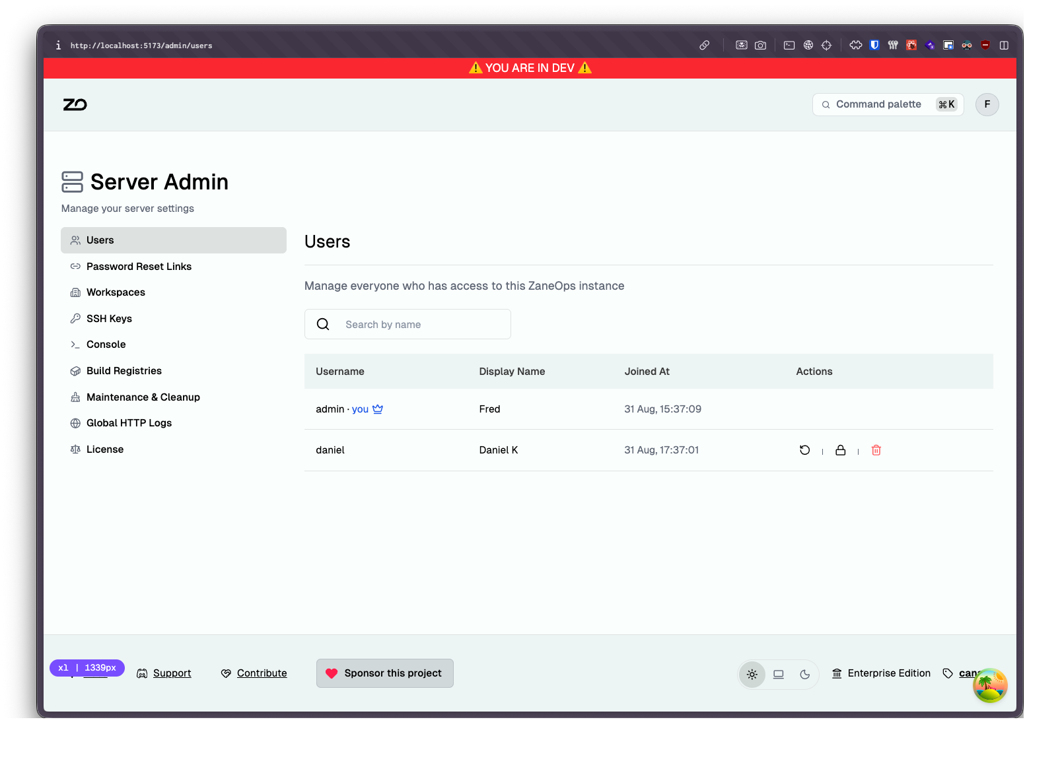Click the ZaneOps logo in the header
This screenshot has height=767, width=1060.
tap(75, 105)
